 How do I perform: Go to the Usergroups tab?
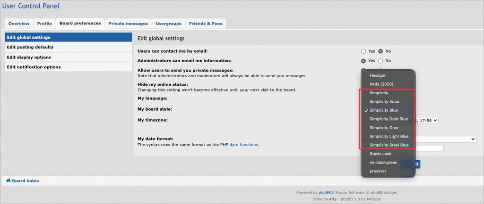(x=169, y=23)
